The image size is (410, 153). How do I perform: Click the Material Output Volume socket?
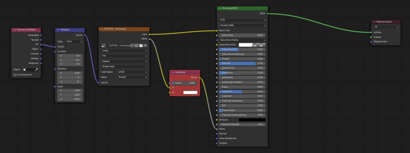371,37
